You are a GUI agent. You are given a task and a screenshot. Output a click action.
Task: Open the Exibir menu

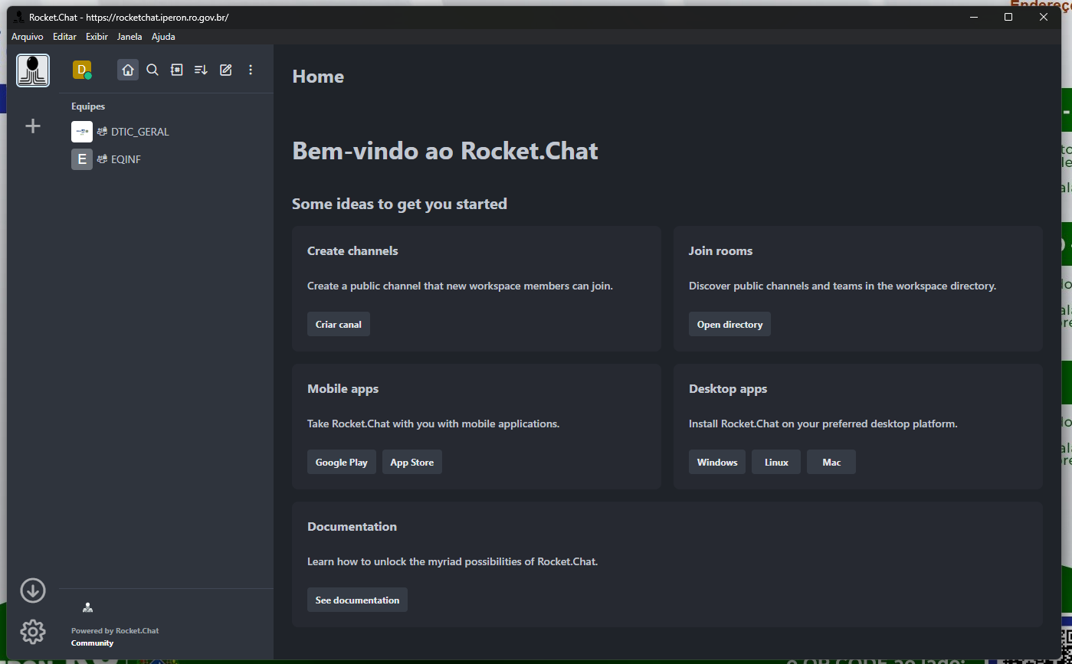[97, 37]
